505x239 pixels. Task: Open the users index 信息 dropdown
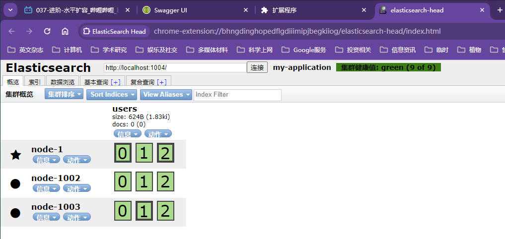click(128, 134)
